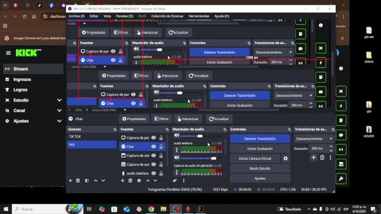
Task: Open the Vista menu
Action: (x=107, y=16)
